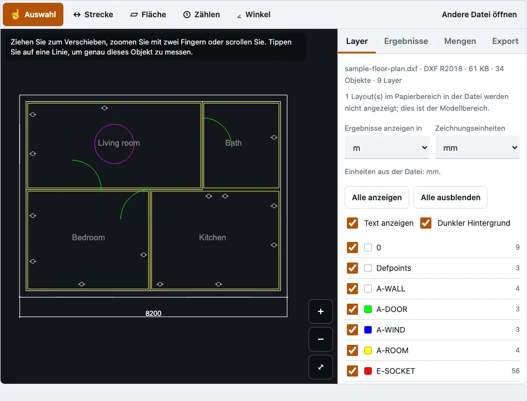The width and height of the screenshot is (527, 401).
Task: Select the Zählen count tool
Action: [x=201, y=14]
